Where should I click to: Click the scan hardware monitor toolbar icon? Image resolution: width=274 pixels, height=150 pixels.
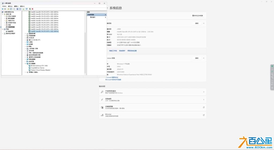pos(26,9)
